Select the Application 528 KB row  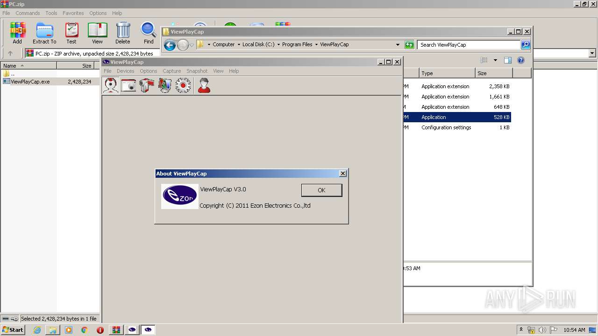pyautogui.click(x=457, y=117)
